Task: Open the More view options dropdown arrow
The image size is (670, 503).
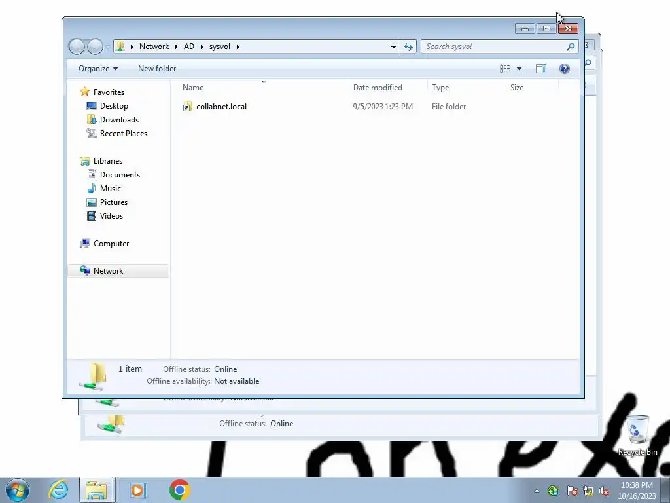Action: click(519, 68)
